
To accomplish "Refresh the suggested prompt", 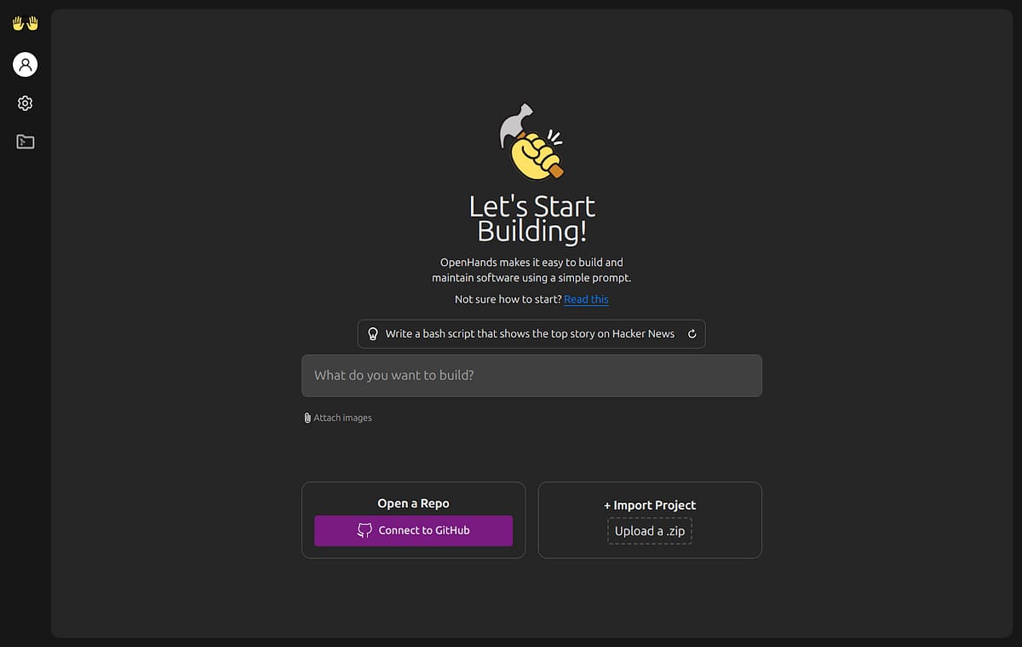I will [692, 334].
